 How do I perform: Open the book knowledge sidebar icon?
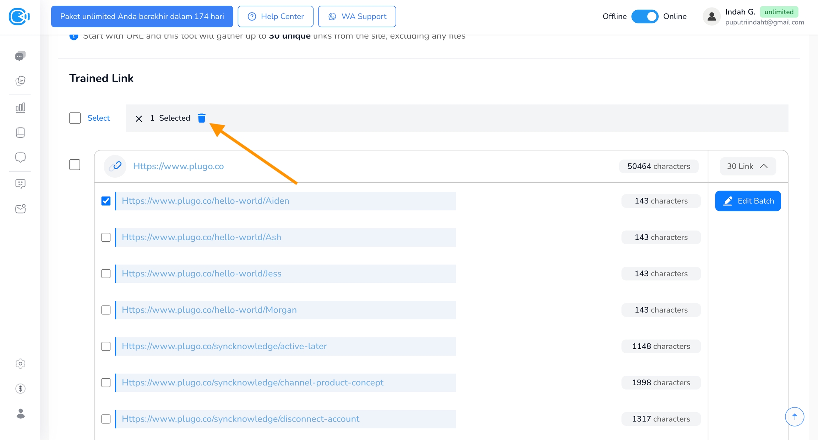coord(20,132)
